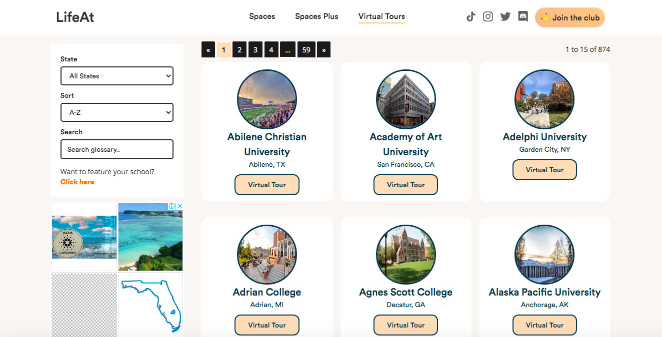Click the Join the club button

click(569, 17)
